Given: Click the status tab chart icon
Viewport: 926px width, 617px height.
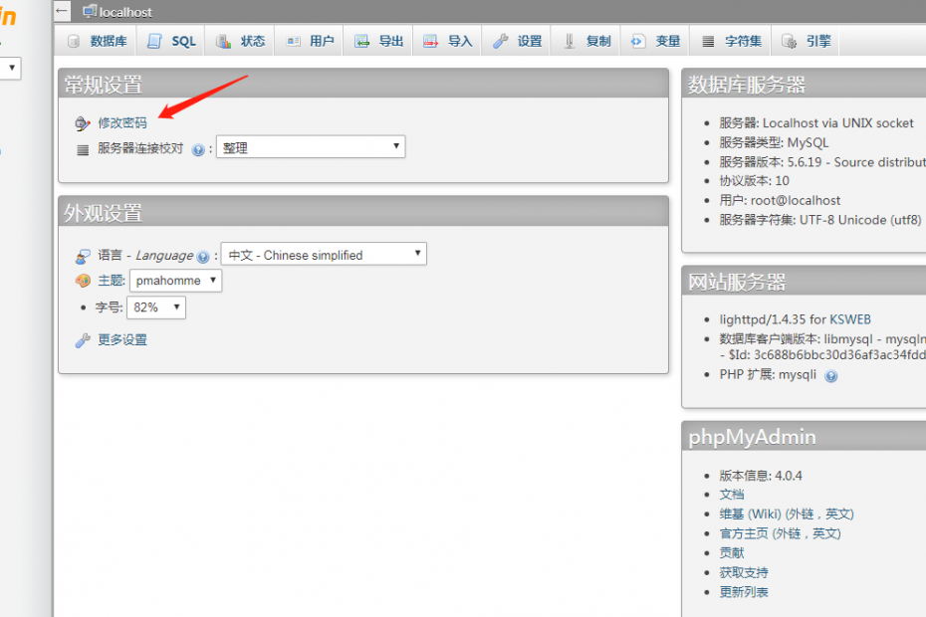Looking at the screenshot, I should (x=224, y=41).
